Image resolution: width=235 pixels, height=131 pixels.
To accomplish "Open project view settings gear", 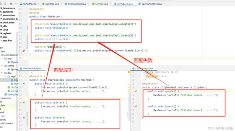I will tap(11, 4).
